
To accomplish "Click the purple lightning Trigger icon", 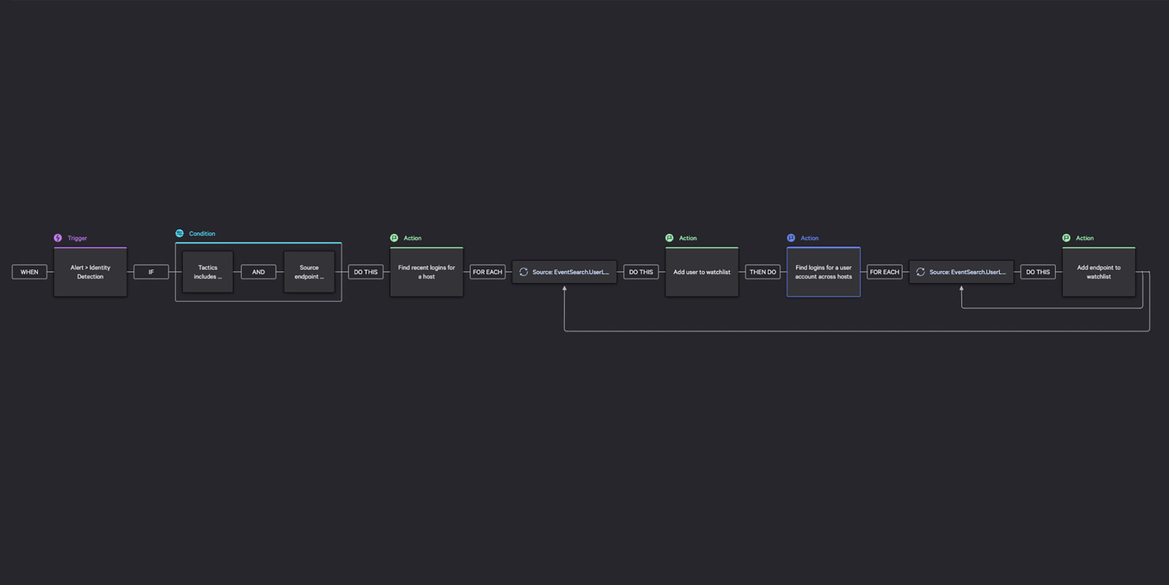I will 58,238.
